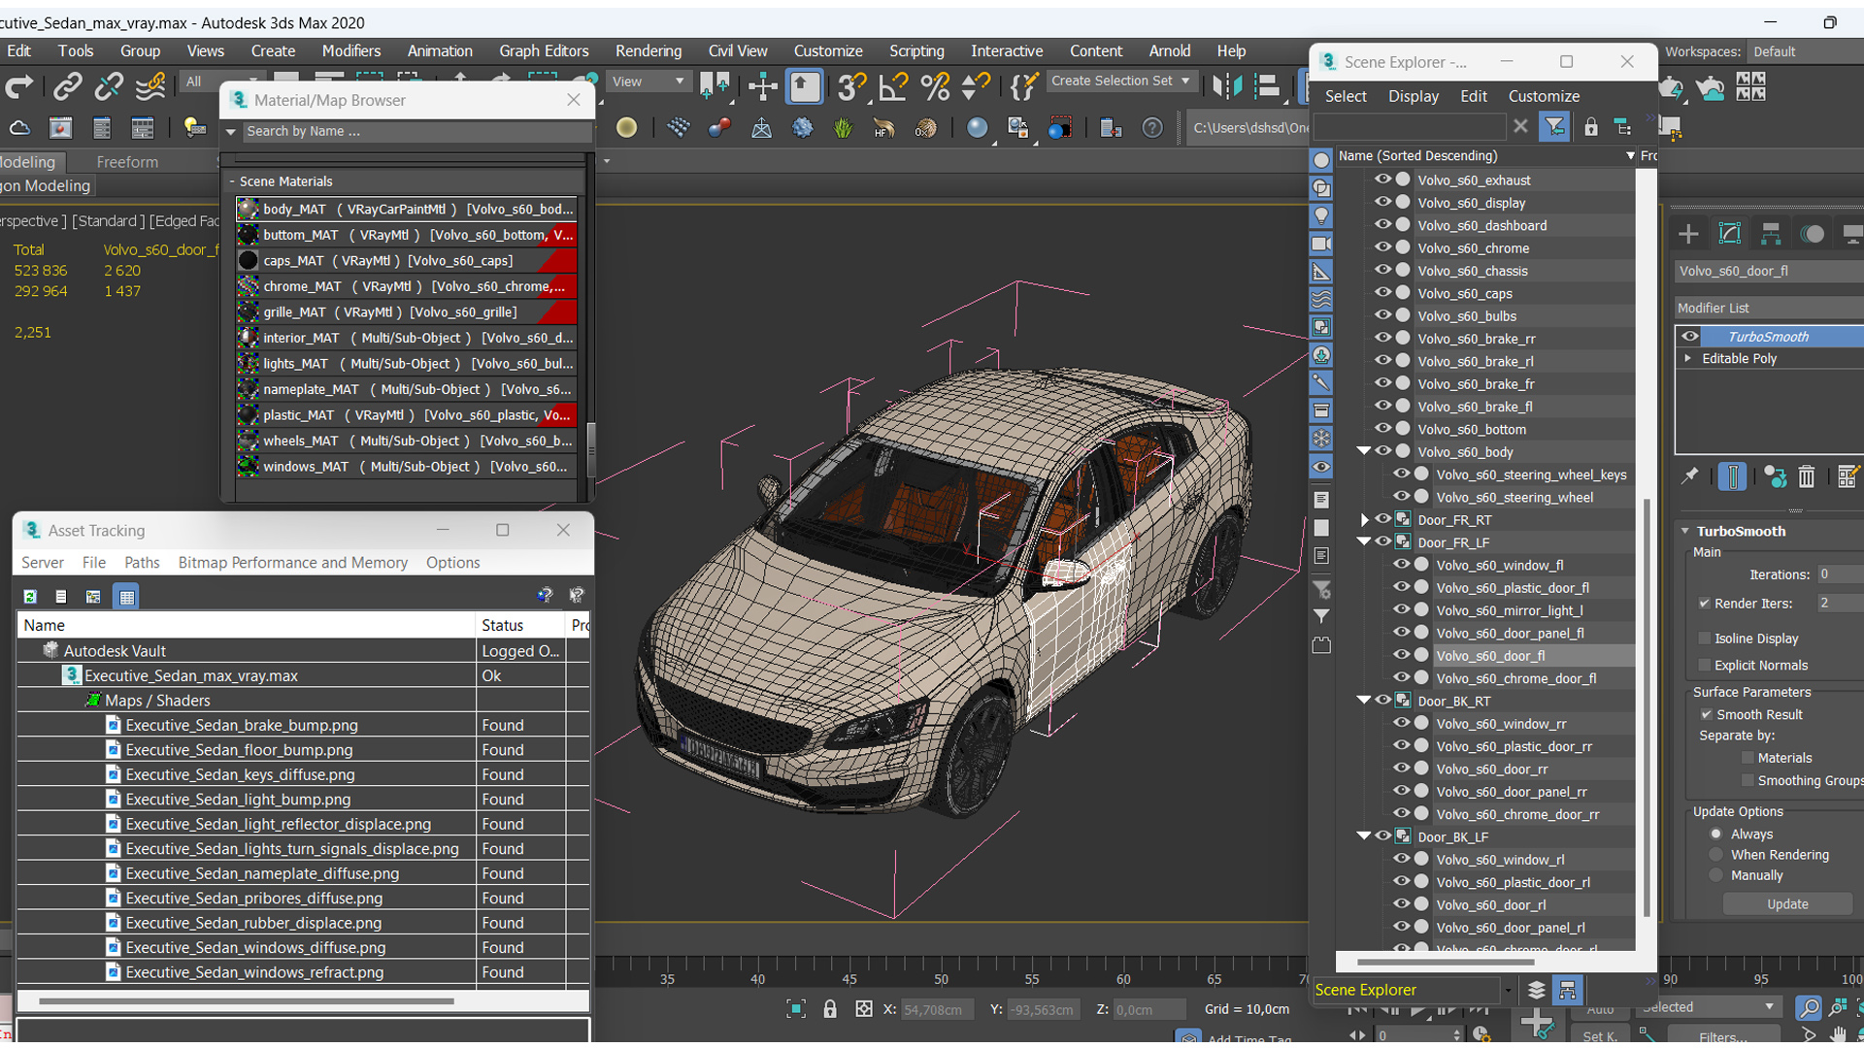Click the Bind to Space Warp icon

click(x=150, y=87)
